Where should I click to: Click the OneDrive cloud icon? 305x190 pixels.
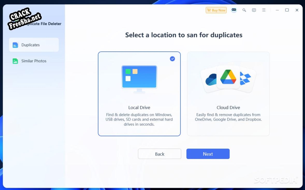click(x=210, y=80)
